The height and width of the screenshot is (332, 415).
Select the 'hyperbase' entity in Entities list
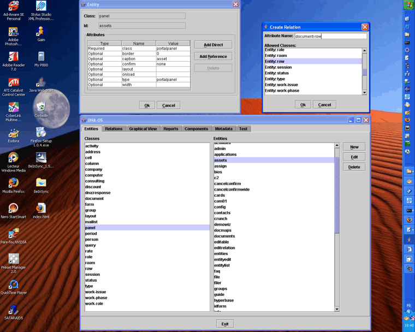click(274, 300)
